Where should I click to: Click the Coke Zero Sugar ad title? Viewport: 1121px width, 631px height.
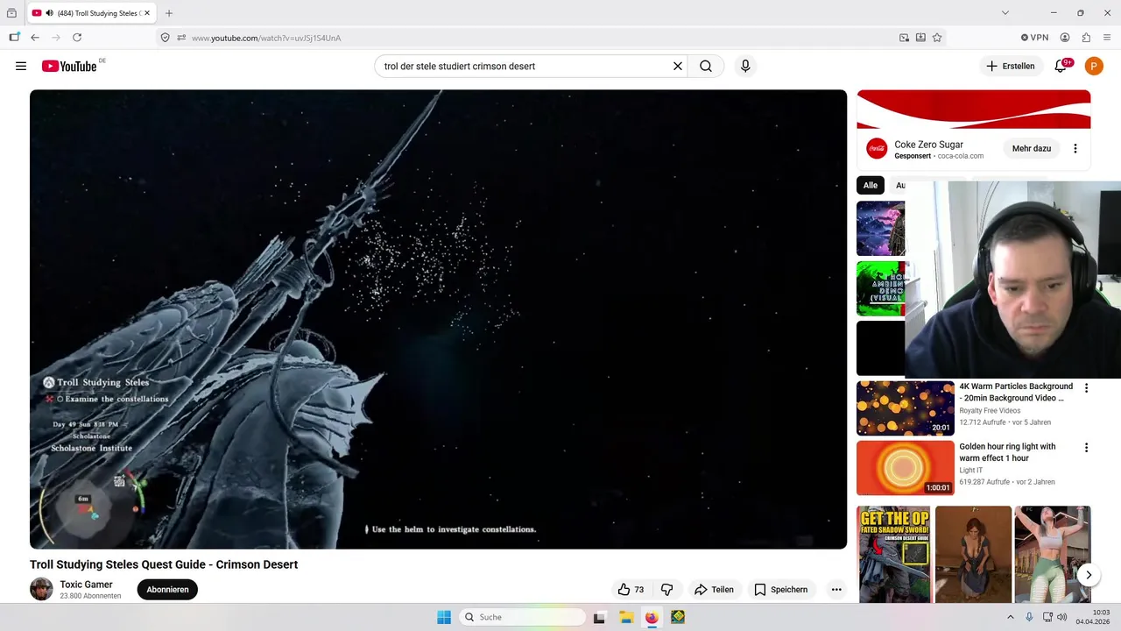[928, 145]
